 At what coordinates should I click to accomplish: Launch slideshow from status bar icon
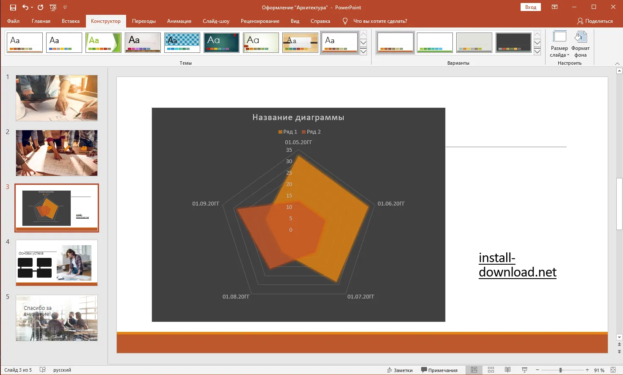524,370
